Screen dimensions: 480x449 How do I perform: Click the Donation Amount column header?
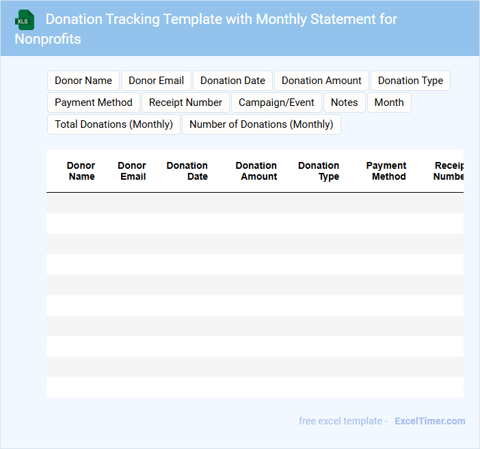tap(257, 171)
